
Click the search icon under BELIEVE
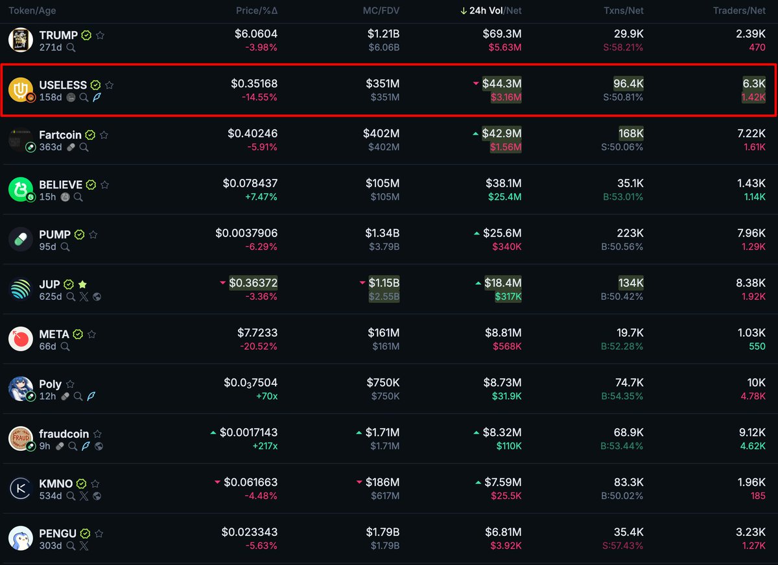[x=78, y=197]
